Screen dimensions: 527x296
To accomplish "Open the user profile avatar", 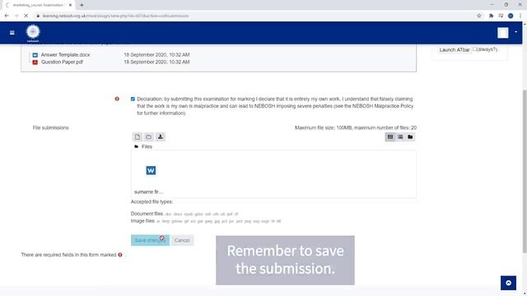I will [503, 33].
